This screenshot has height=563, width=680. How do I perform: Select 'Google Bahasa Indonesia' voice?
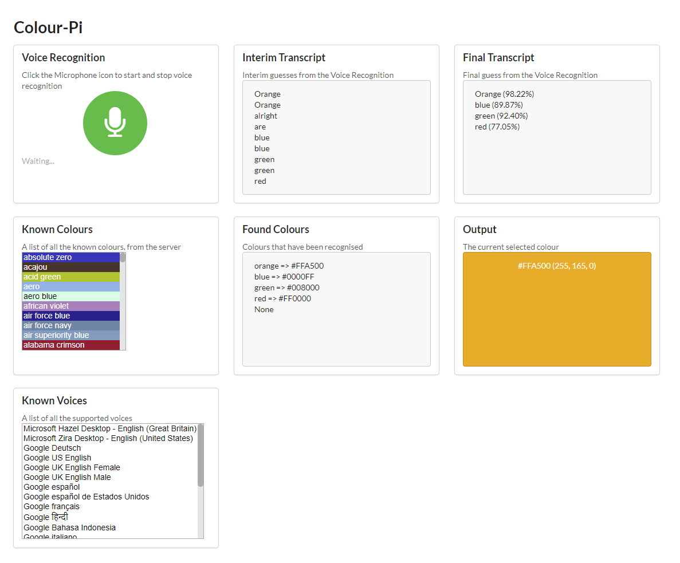click(x=69, y=527)
